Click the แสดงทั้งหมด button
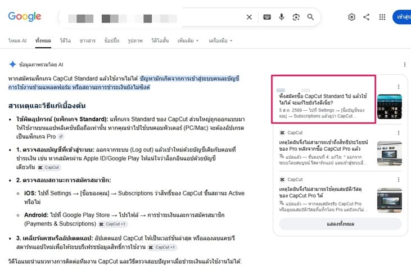The width and height of the screenshot is (411, 270). pos(340,224)
